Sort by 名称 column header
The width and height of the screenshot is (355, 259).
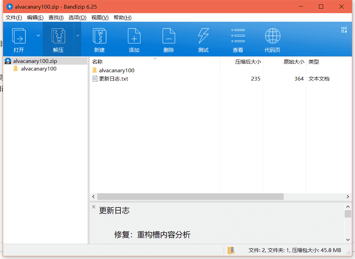pos(154,62)
